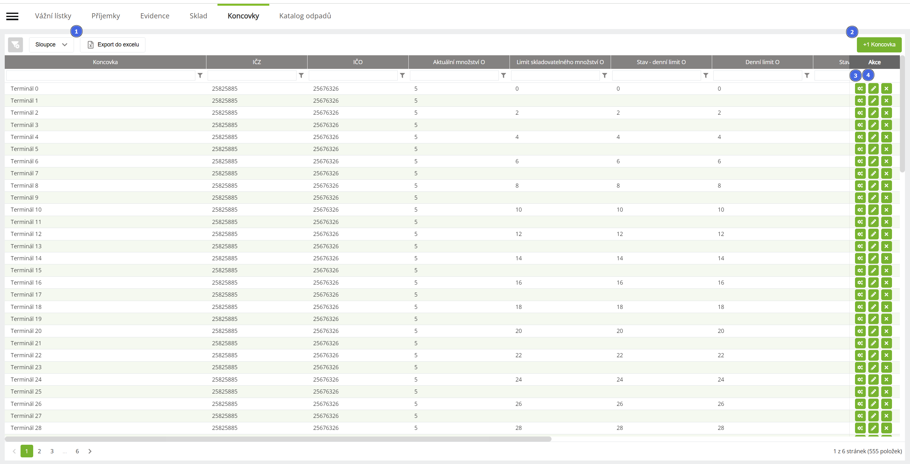Click the filter icon of the Koncovka column
Image resolution: width=910 pixels, height=464 pixels.
click(200, 75)
